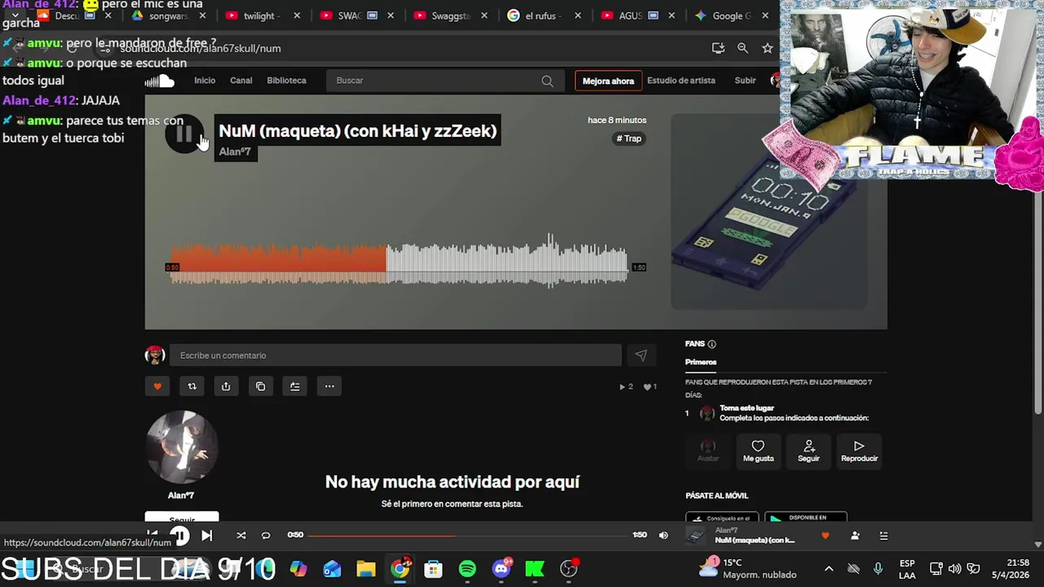Image resolution: width=1044 pixels, height=587 pixels.
Task: Click the # Trap genre tag
Action: [x=629, y=139]
